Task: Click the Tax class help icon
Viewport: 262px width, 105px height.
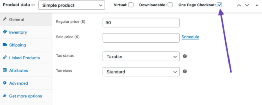Action: 185,71
